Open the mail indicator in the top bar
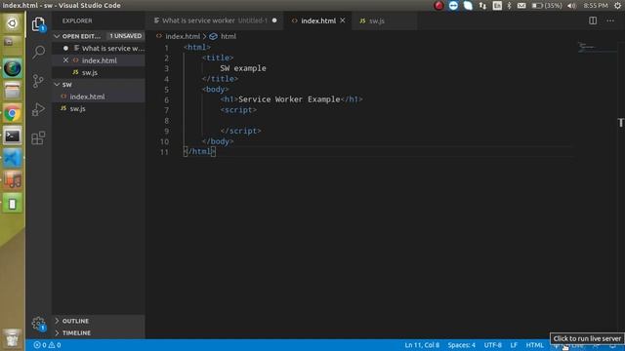Screen dimensions: 625x351 coord(521,6)
